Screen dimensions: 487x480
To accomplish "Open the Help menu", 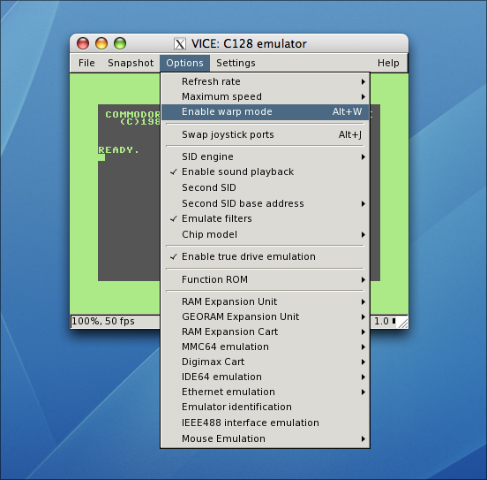I will pyautogui.click(x=388, y=63).
